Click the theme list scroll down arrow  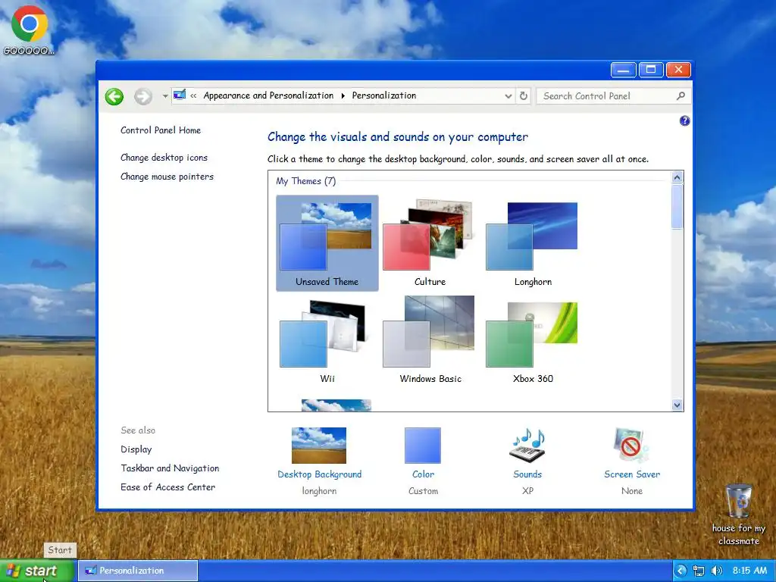tap(677, 405)
